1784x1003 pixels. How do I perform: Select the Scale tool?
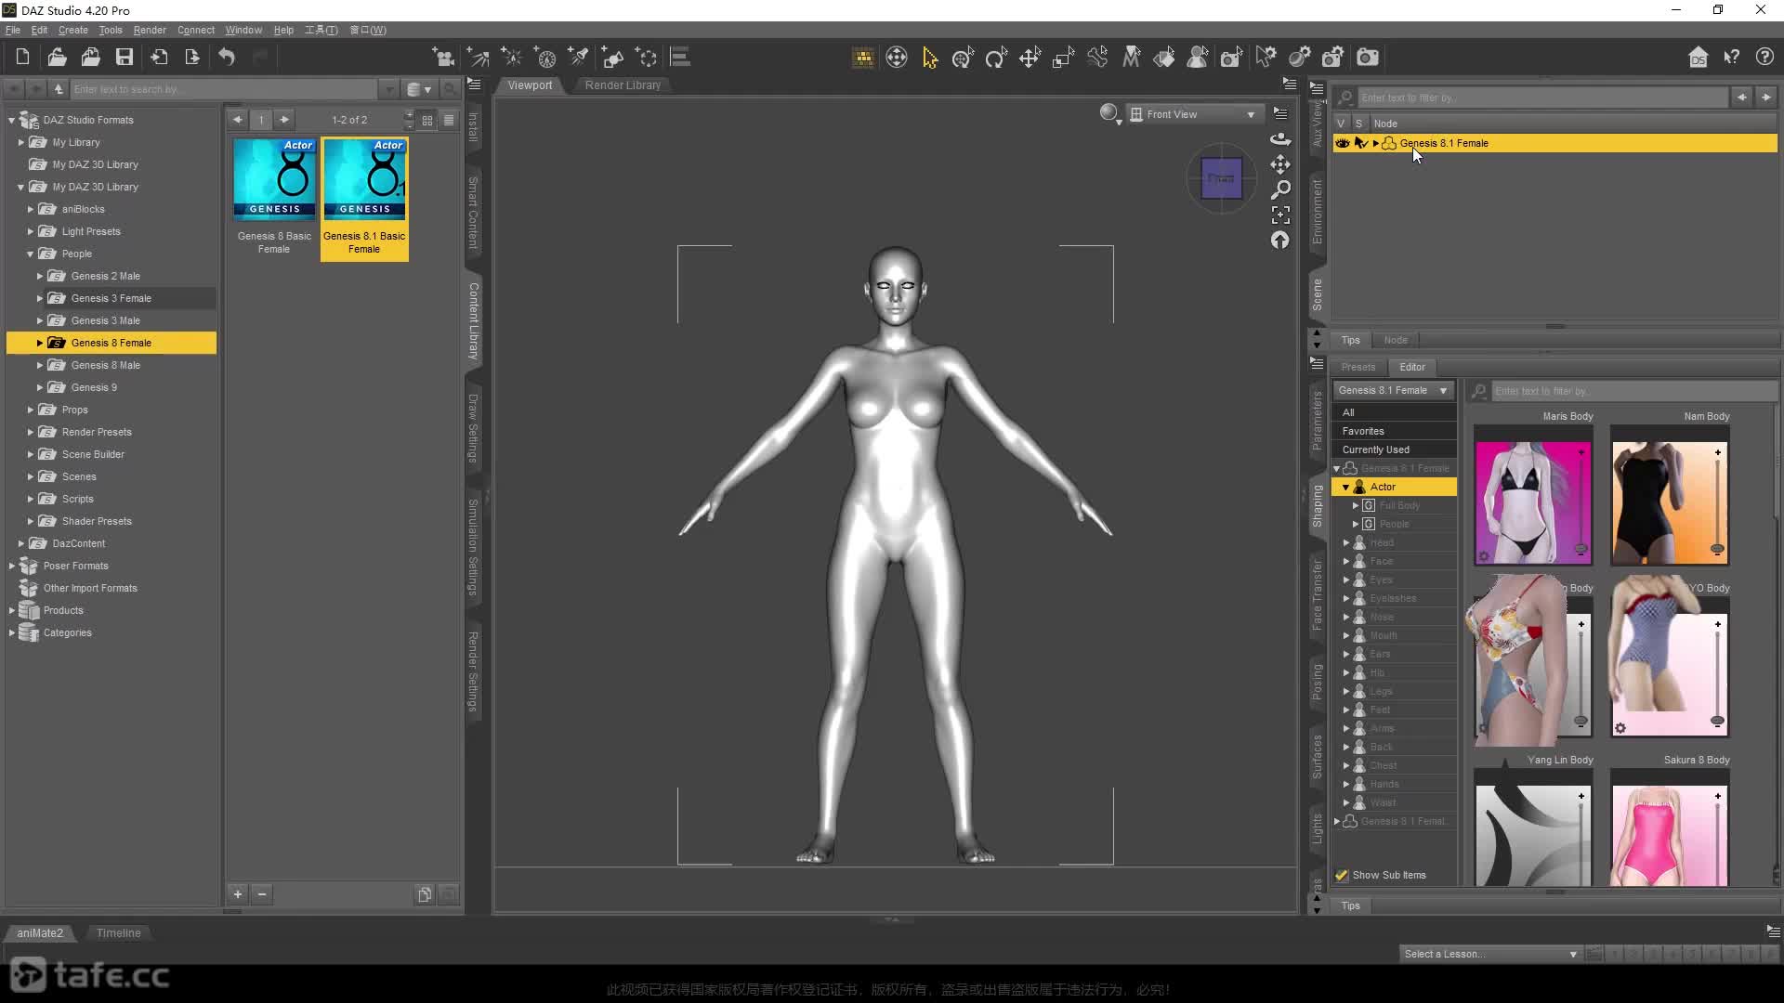click(1063, 58)
